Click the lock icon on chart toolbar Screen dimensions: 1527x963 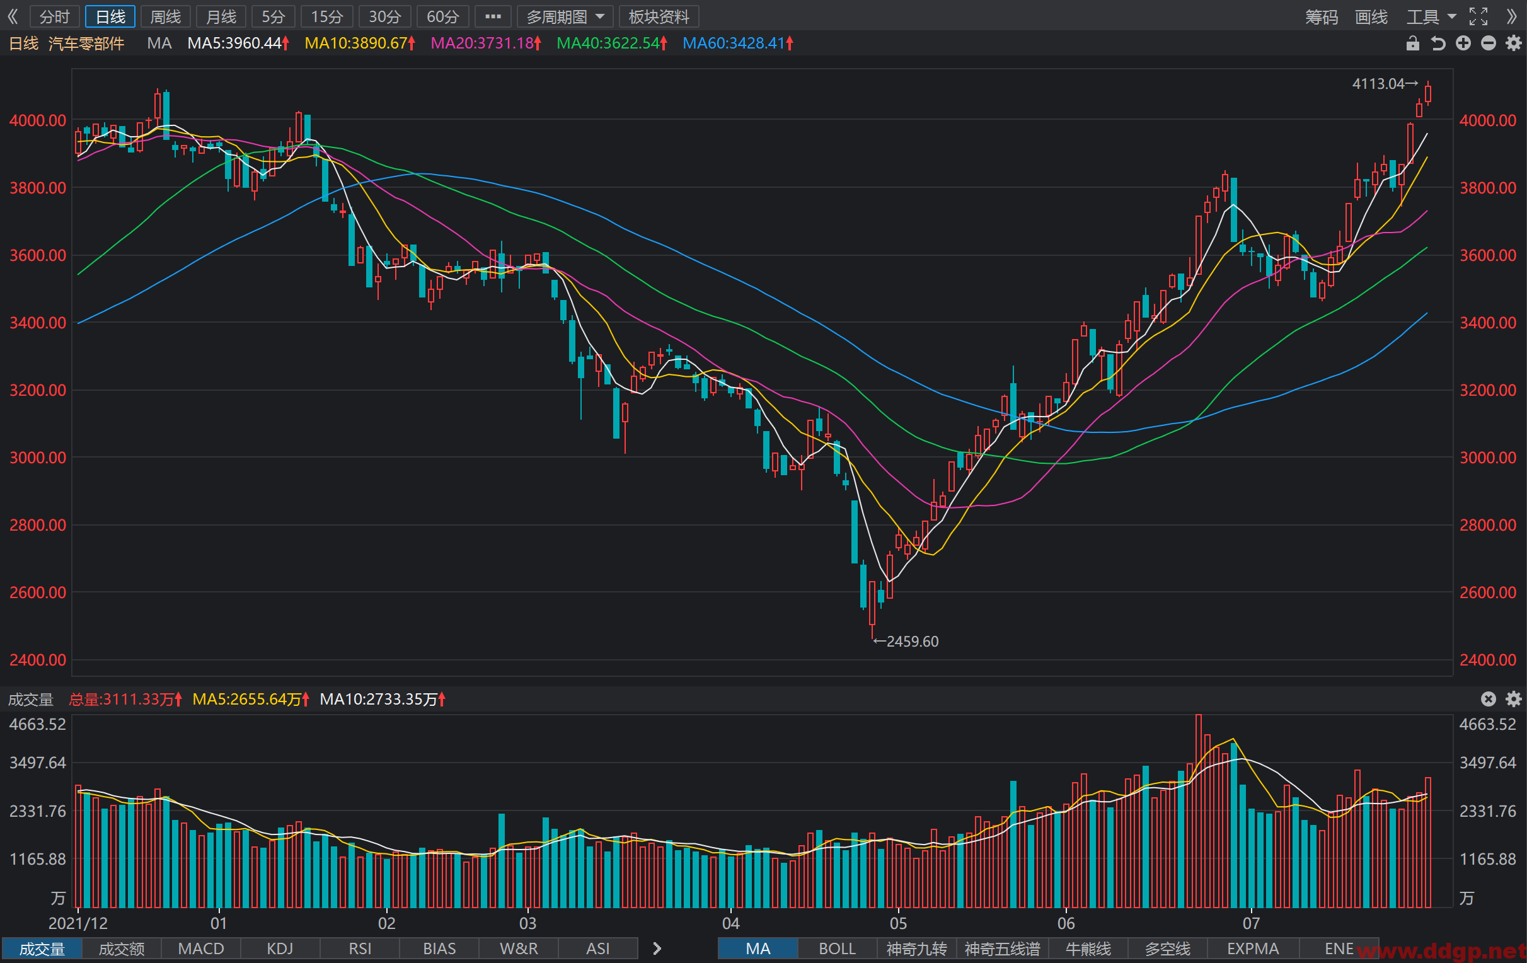click(x=1412, y=43)
